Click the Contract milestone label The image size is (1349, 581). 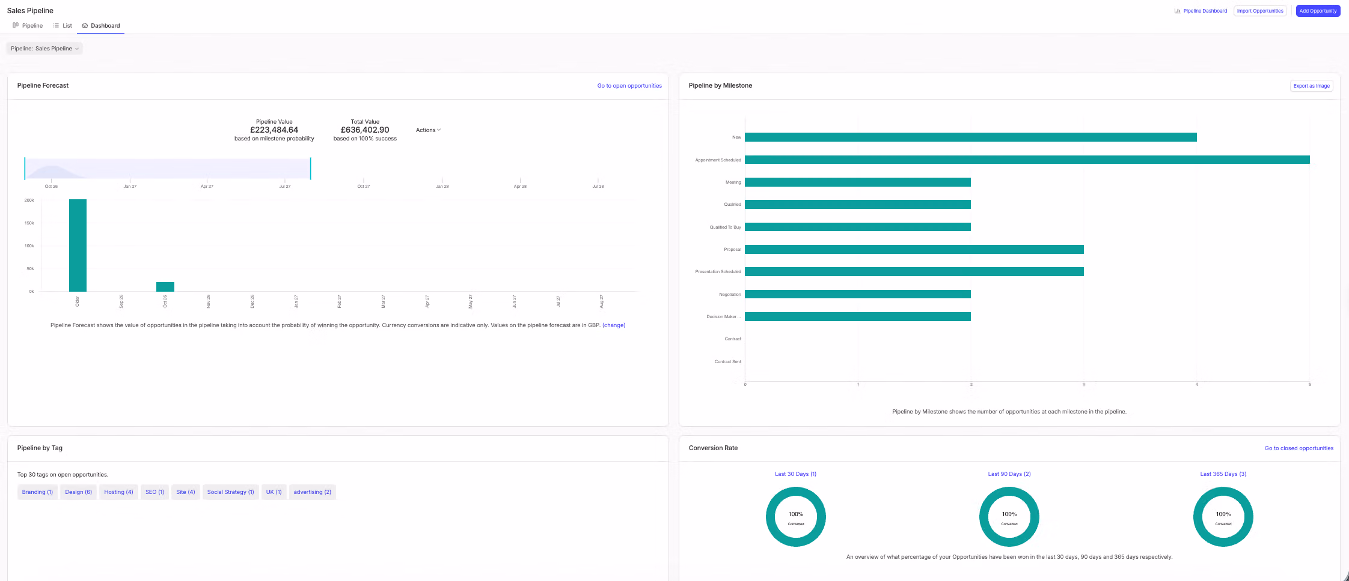pos(733,339)
